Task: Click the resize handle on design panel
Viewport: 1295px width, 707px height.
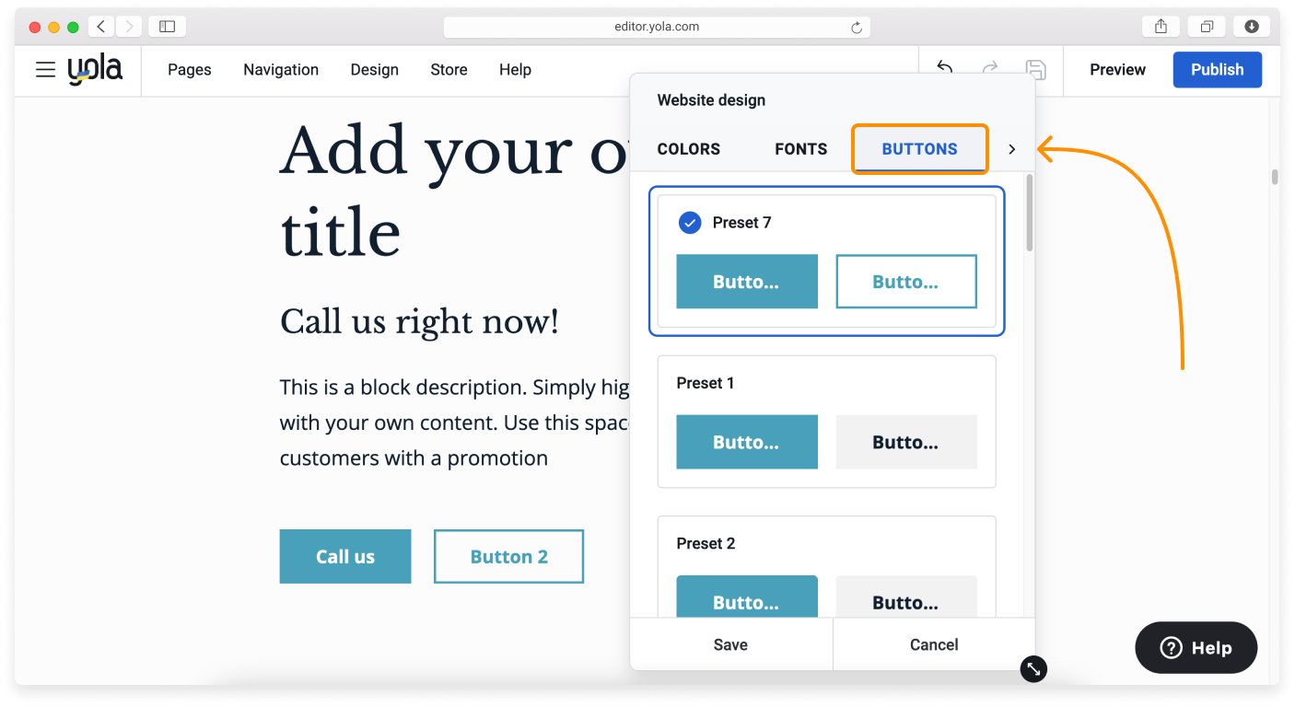Action: 1033,668
